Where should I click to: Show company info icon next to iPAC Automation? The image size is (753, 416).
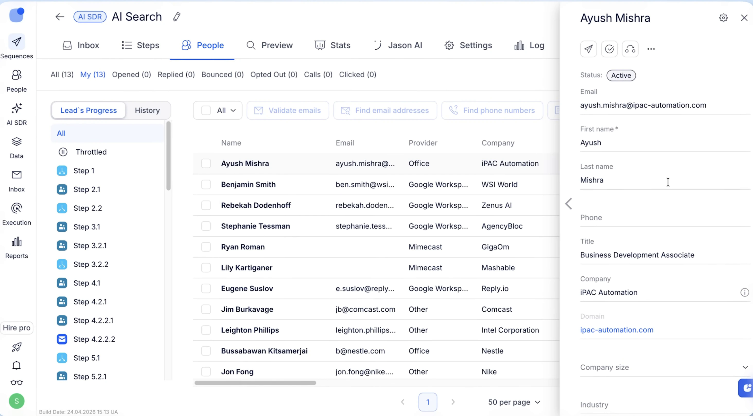(x=745, y=292)
